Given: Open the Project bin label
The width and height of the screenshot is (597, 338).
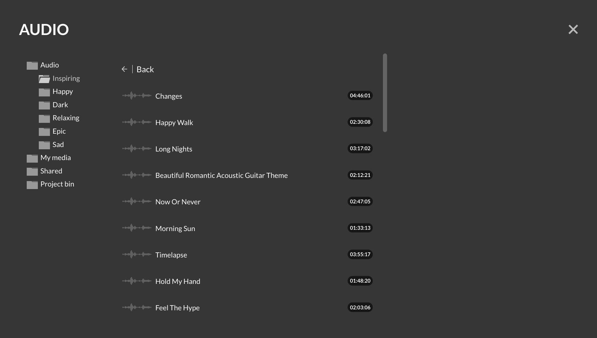Looking at the screenshot, I should 57,184.
